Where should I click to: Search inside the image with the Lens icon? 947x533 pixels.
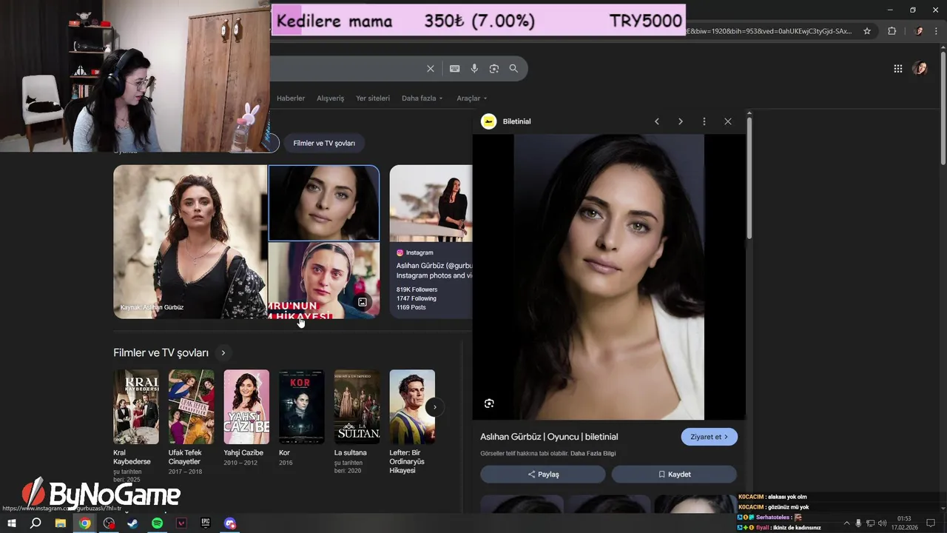[489, 403]
